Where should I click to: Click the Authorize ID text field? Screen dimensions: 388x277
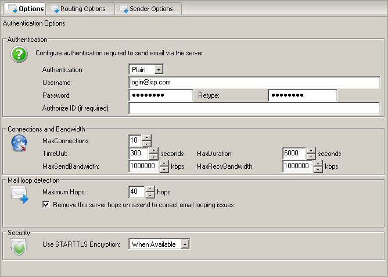tap(254, 108)
